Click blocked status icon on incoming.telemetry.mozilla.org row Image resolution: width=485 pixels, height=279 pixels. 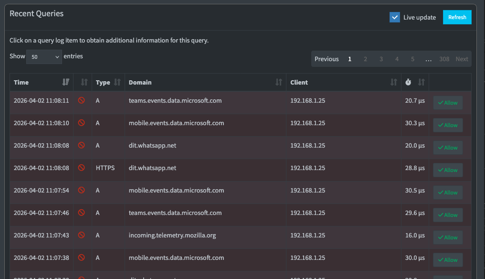tap(81, 235)
